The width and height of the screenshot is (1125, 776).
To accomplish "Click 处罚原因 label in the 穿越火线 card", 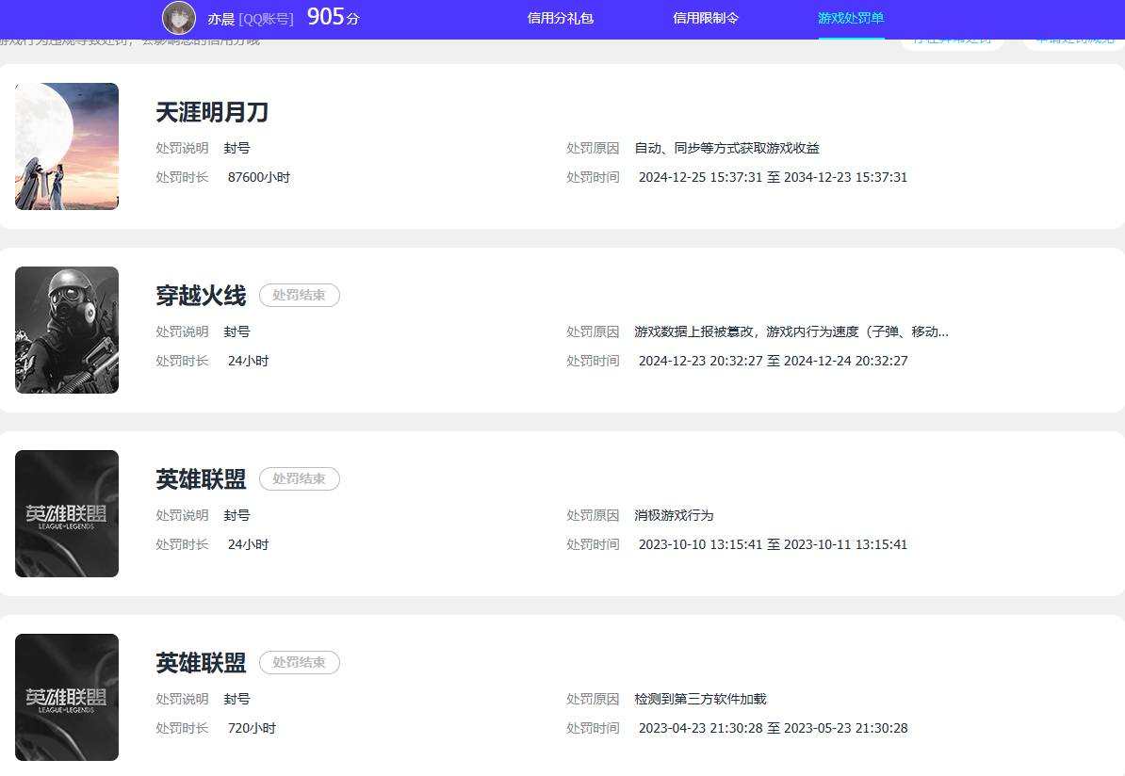I will pos(593,332).
